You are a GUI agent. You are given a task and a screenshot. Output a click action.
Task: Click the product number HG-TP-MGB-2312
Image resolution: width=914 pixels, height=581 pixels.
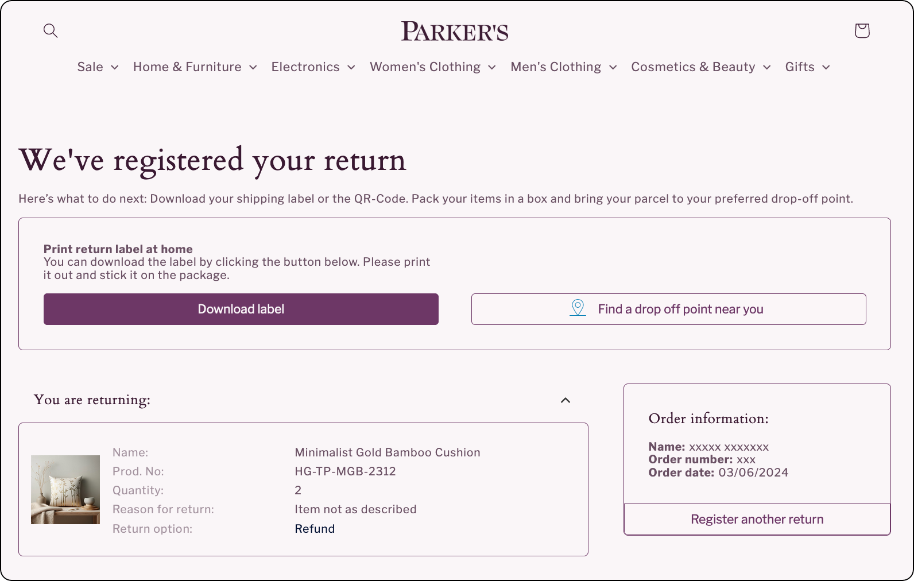coord(345,471)
